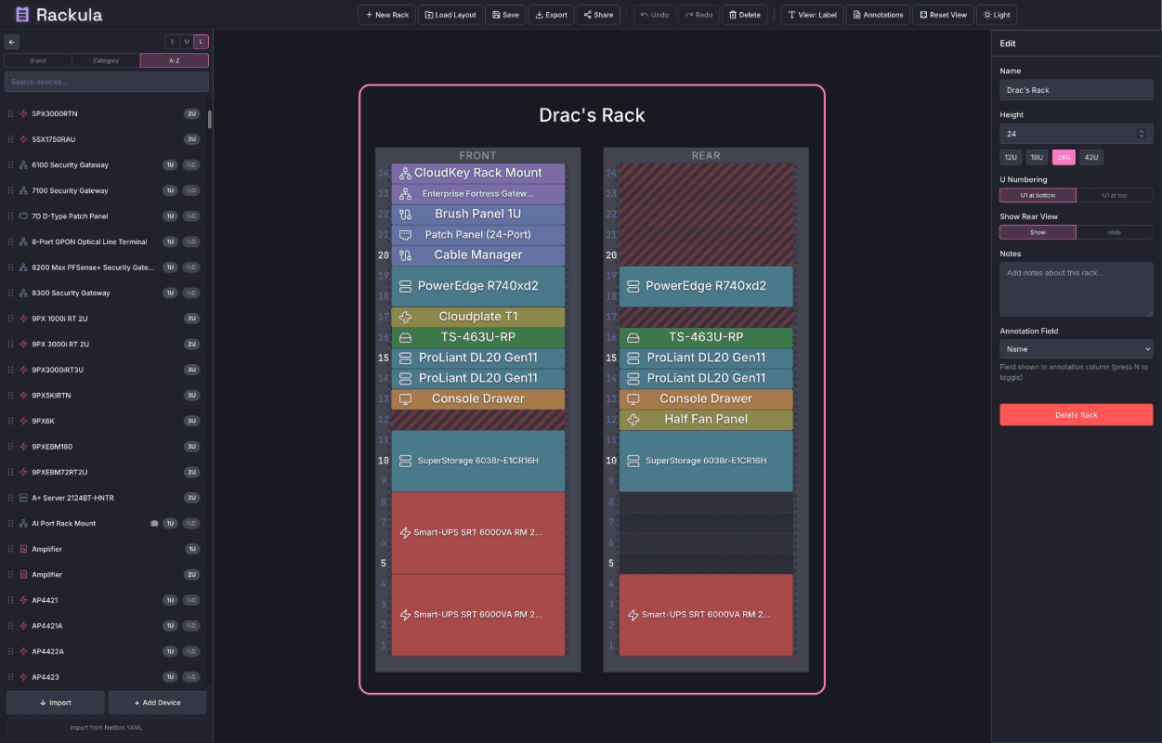1162x743 pixels.
Task: Click the Add Device button
Action: tap(157, 702)
